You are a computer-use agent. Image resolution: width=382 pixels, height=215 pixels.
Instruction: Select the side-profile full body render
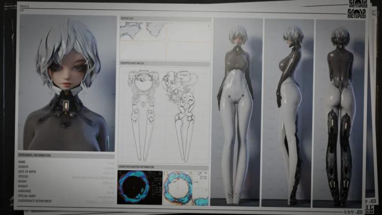288,113
